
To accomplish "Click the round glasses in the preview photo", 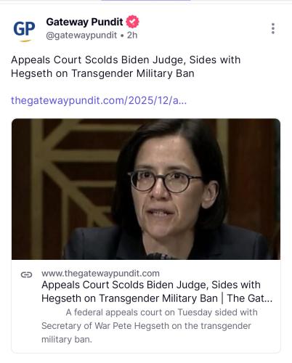I will (165, 181).
